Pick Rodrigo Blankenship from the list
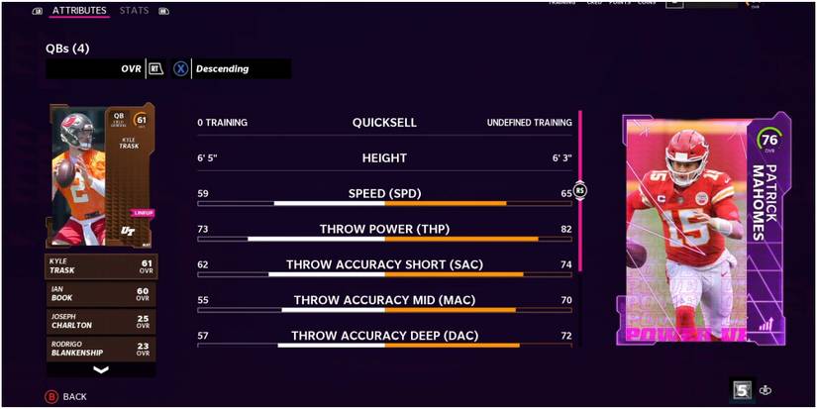This screenshot has width=817, height=409. (x=100, y=348)
